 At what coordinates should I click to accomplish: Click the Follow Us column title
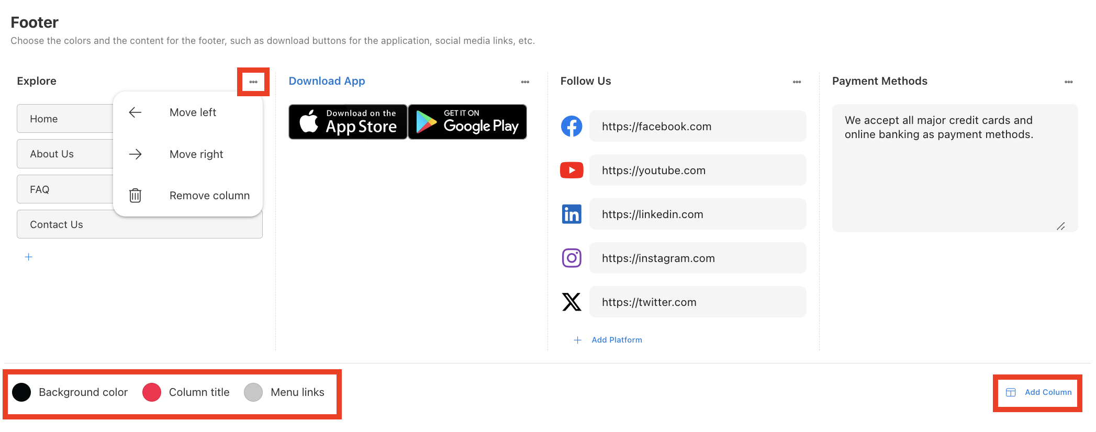click(586, 81)
